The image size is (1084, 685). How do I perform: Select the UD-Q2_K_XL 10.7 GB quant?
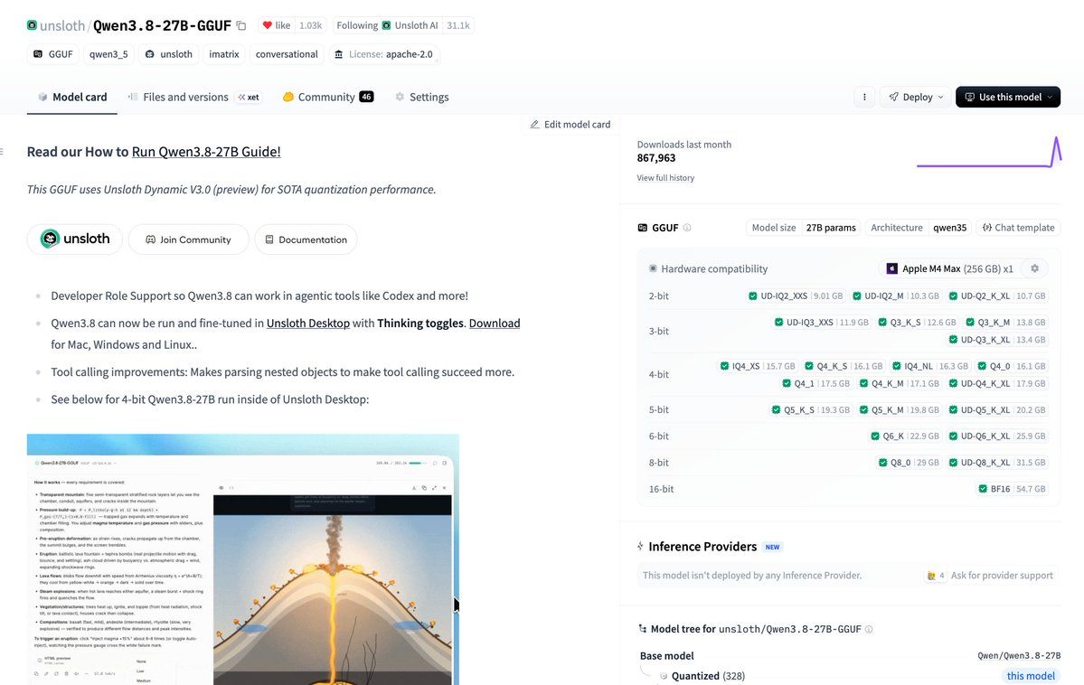tap(997, 296)
